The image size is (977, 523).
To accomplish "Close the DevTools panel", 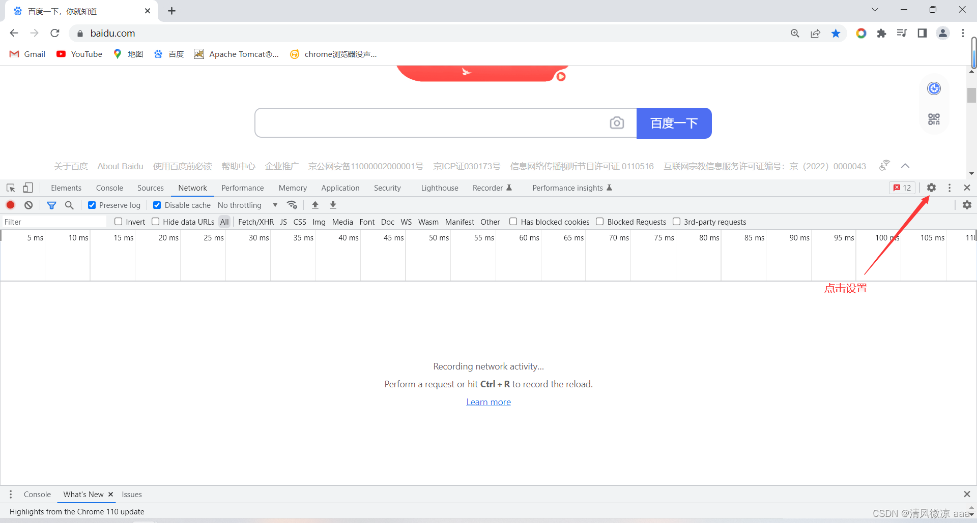I will [x=967, y=188].
